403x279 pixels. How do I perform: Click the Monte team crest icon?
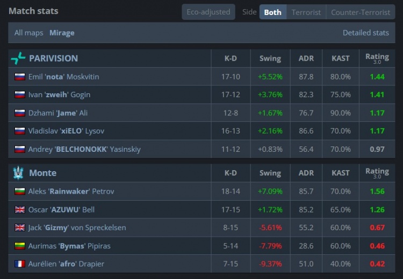(18, 173)
